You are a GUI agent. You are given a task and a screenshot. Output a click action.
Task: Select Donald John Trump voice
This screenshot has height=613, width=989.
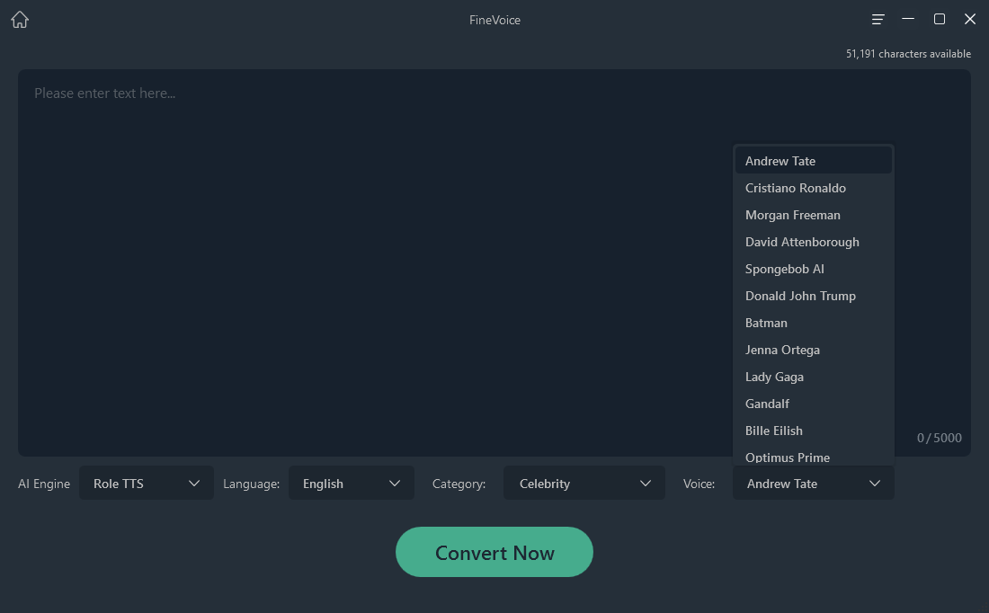813,296
